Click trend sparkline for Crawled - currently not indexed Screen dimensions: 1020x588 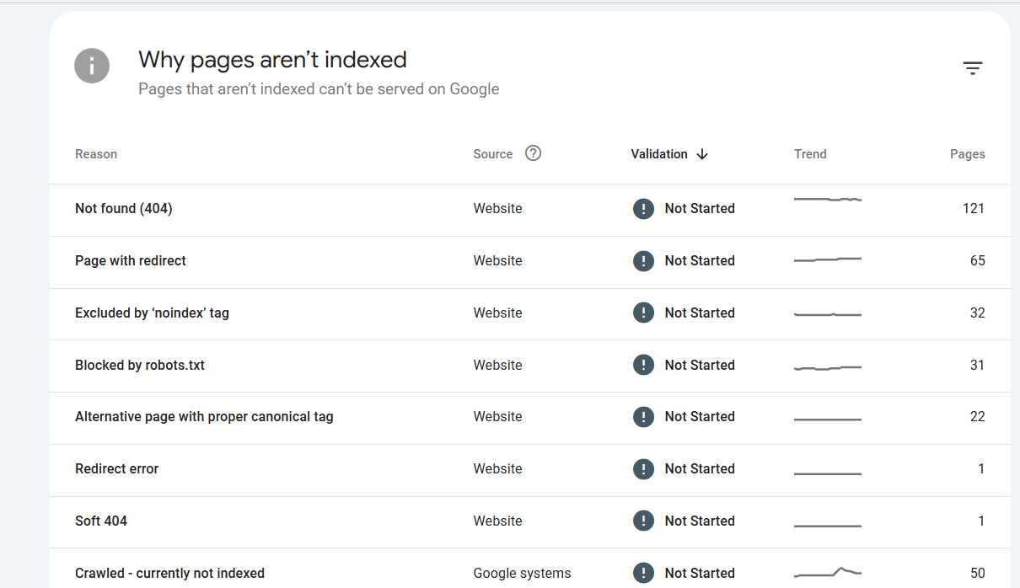828,572
